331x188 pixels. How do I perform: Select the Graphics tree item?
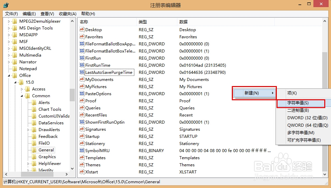[x=47, y=156]
